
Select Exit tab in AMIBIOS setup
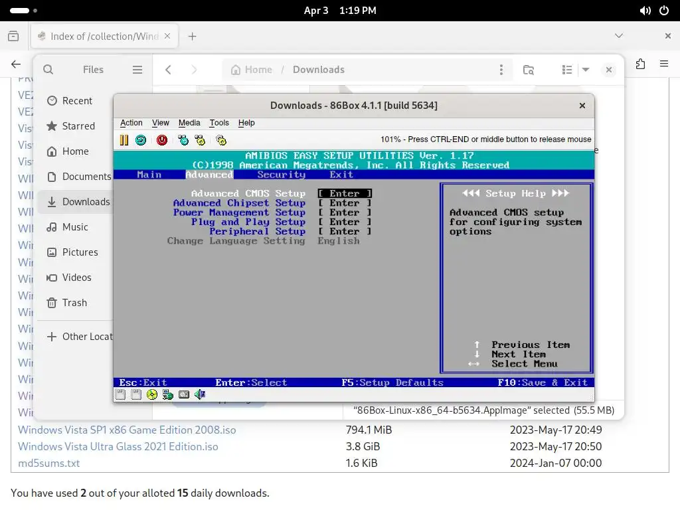[x=341, y=175]
